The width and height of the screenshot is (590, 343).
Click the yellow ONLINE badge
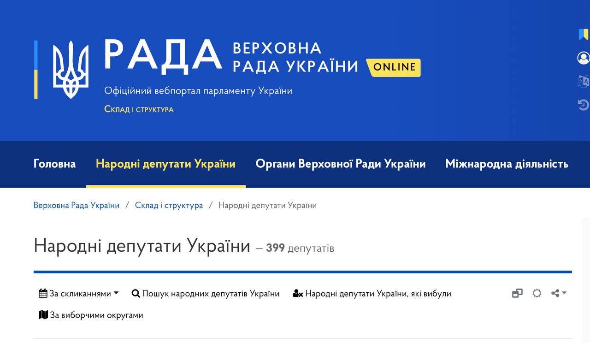(394, 67)
